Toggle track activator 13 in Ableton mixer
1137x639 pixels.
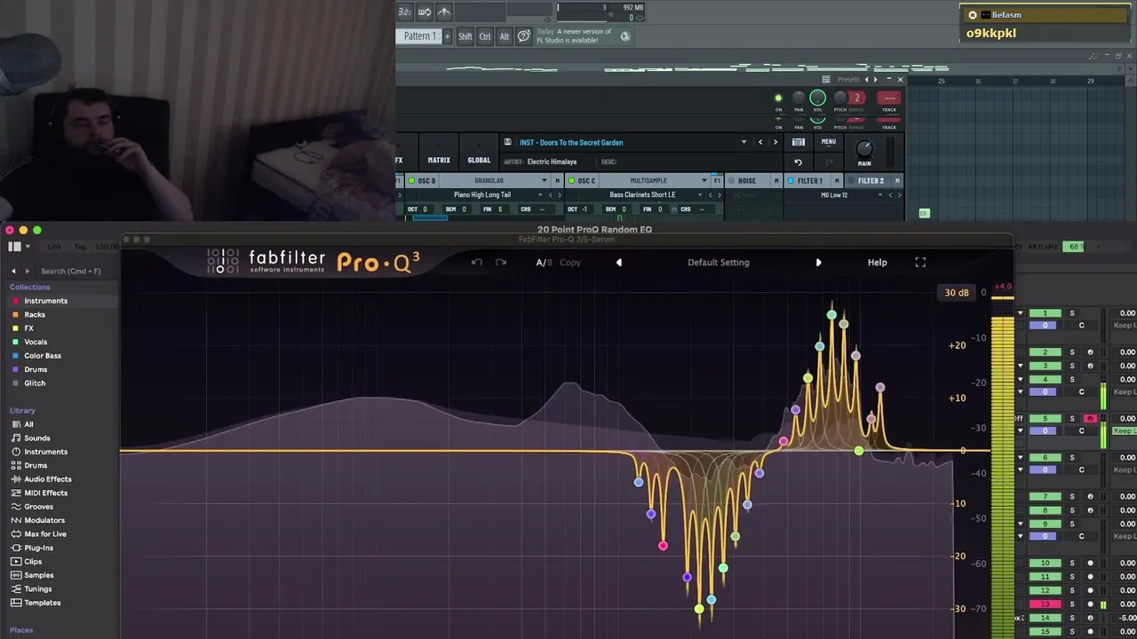pos(1045,604)
